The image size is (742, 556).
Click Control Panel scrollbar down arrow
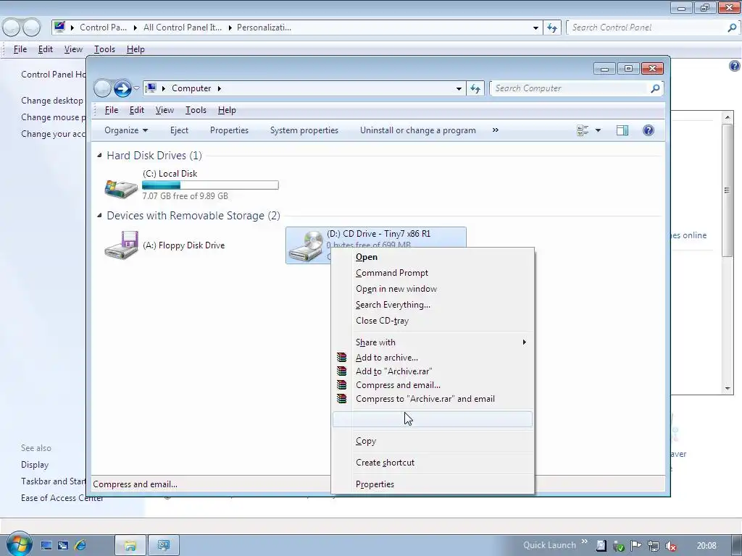728,389
